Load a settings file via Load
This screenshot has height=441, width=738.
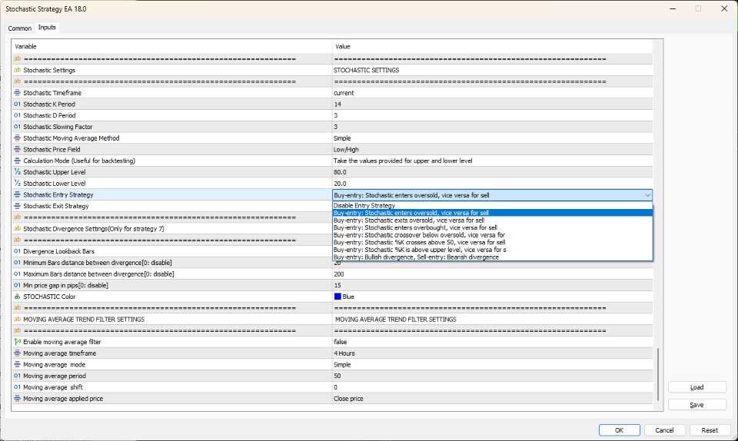pyautogui.click(x=696, y=387)
